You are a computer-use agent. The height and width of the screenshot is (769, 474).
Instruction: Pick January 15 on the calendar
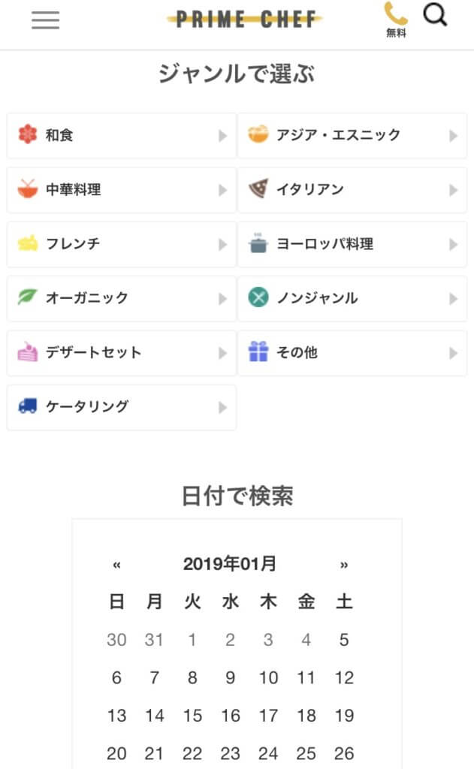coord(192,716)
